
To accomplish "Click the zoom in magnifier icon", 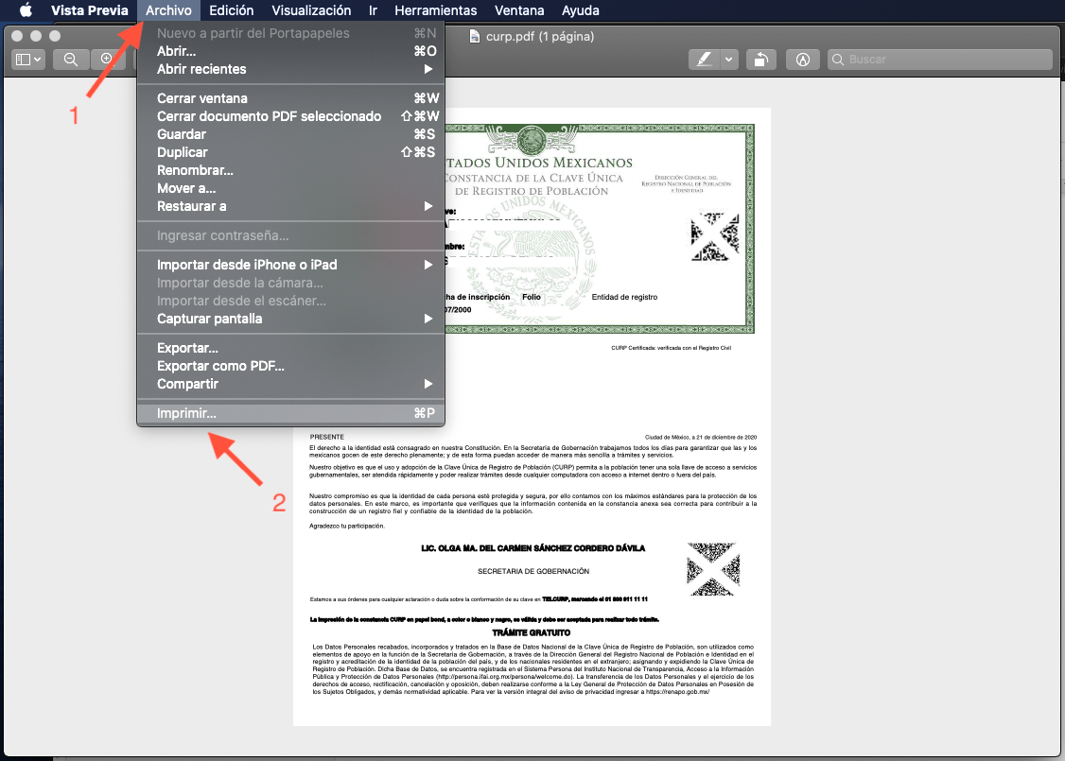I will (x=106, y=60).
